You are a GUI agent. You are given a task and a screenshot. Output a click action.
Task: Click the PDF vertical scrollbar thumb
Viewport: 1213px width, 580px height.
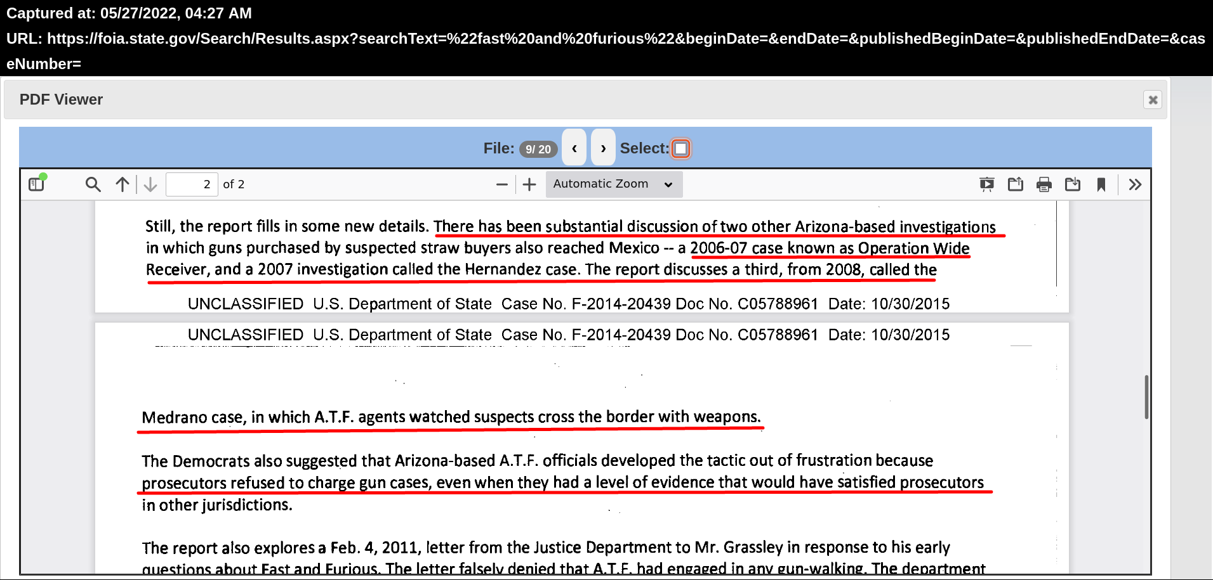point(1146,397)
